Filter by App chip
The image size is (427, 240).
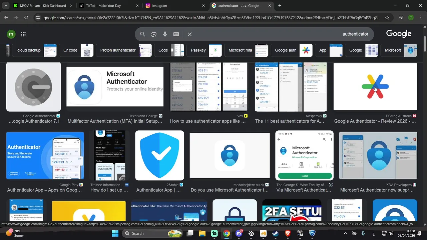click(x=329, y=50)
